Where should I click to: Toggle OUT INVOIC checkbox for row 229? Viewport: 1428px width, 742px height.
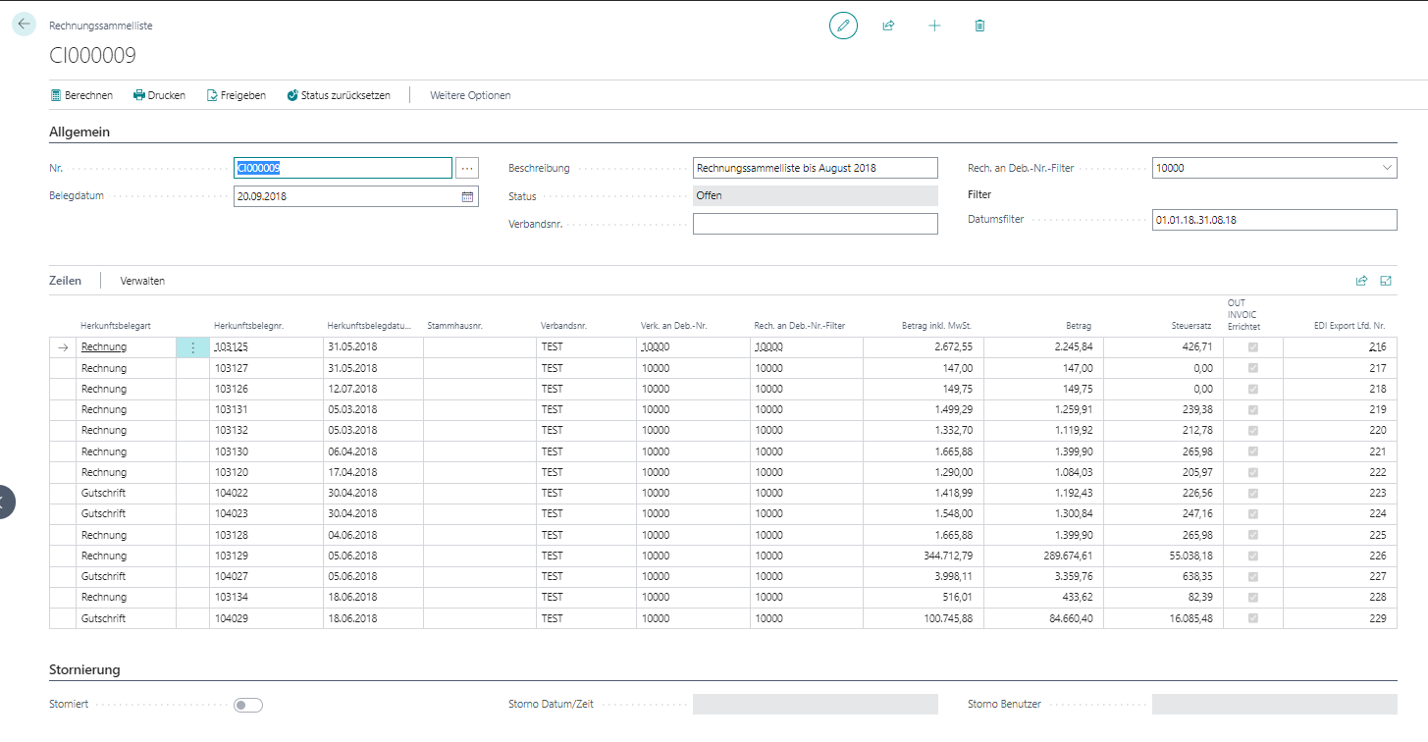point(1253,618)
